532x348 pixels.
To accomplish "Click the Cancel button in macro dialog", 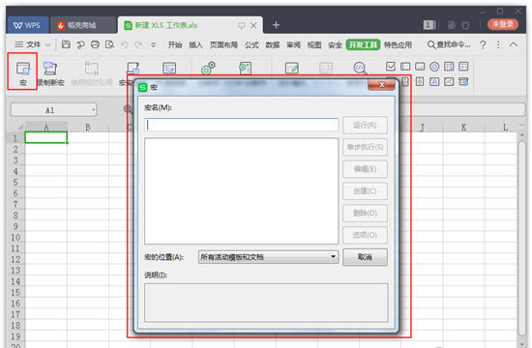I will click(x=365, y=257).
